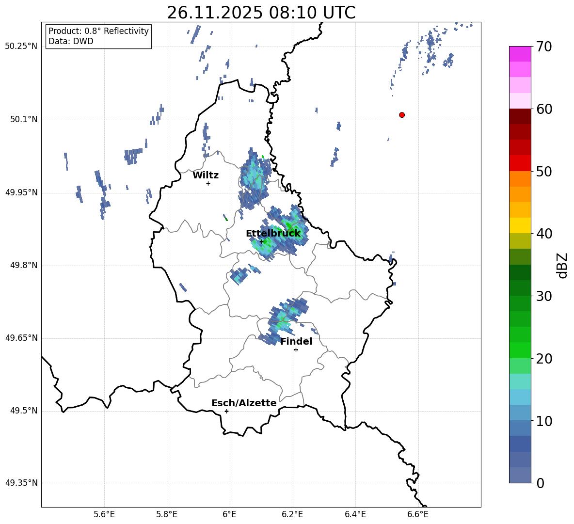Screen dimensions: 574x524
Task: Click the red radar site dot
Action: click(401, 115)
